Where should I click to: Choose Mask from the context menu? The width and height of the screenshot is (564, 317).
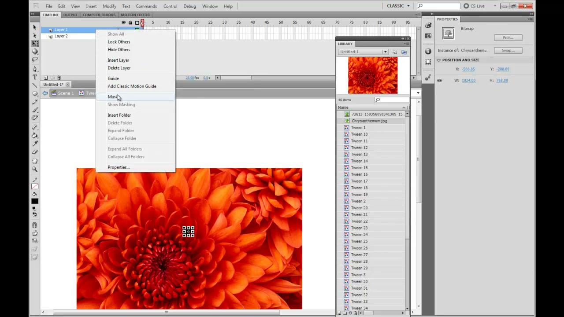point(135,97)
